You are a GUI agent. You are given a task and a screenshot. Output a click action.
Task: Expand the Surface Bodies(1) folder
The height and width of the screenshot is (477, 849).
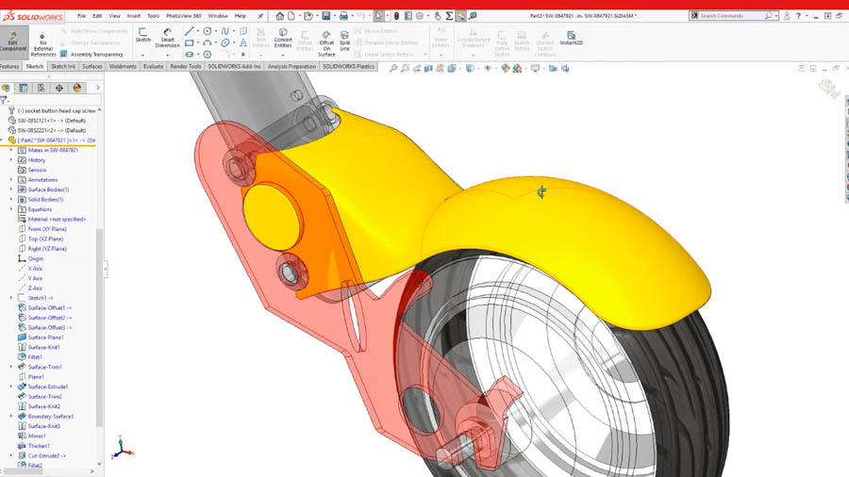coord(11,189)
